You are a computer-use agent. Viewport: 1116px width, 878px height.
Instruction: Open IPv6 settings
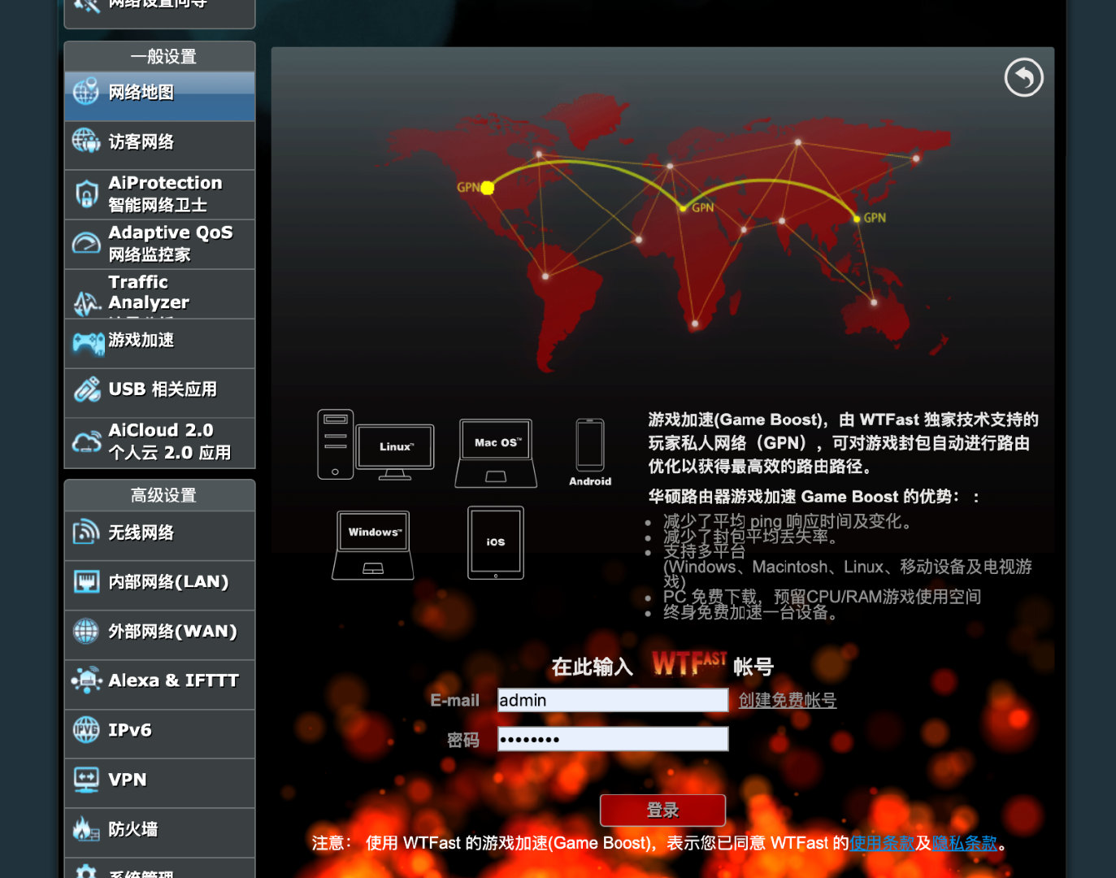point(160,734)
